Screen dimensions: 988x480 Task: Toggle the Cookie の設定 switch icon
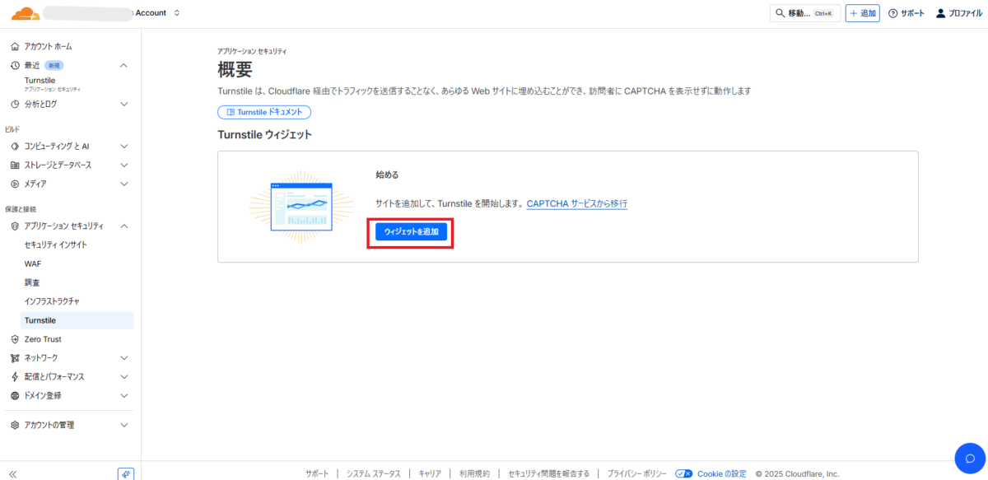pyautogui.click(x=683, y=473)
